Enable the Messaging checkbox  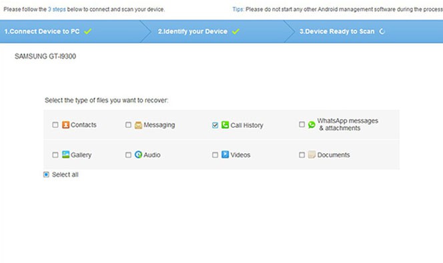point(128,125)
